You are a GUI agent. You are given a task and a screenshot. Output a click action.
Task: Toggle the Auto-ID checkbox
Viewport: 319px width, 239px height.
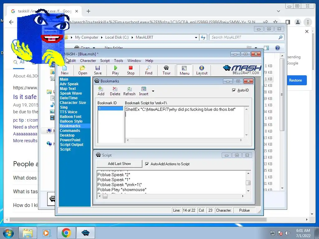[x=234, y=90]
